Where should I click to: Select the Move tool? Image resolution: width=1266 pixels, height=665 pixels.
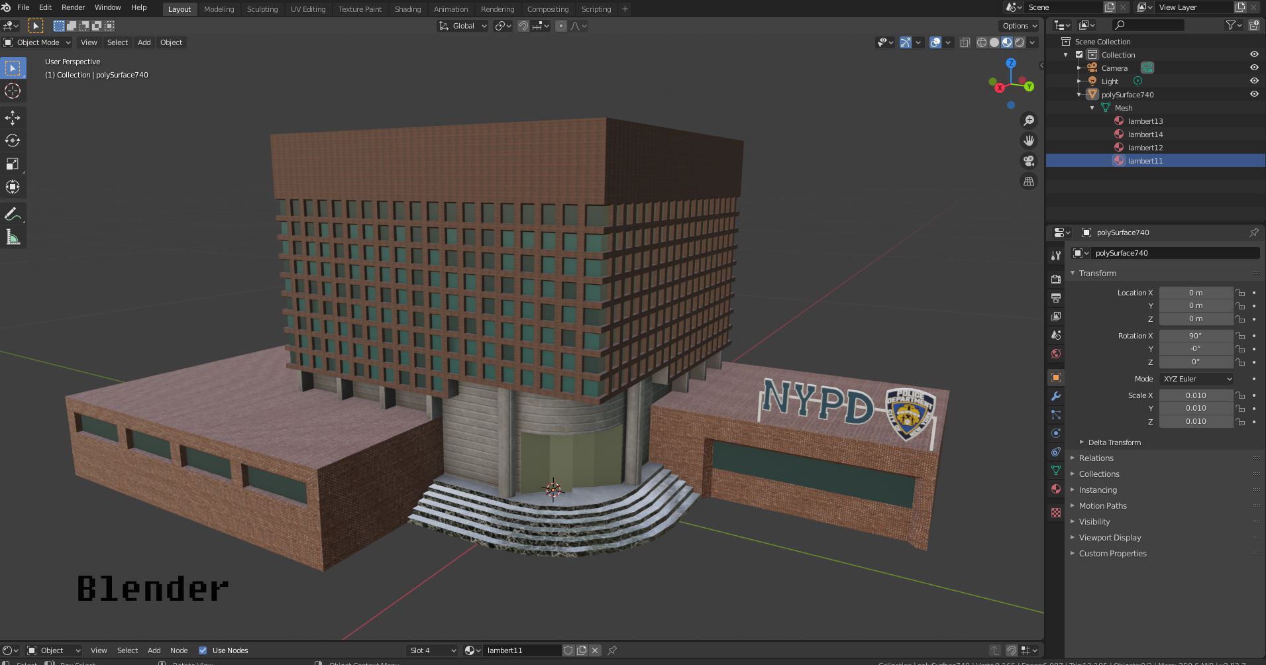click(13, 118)
